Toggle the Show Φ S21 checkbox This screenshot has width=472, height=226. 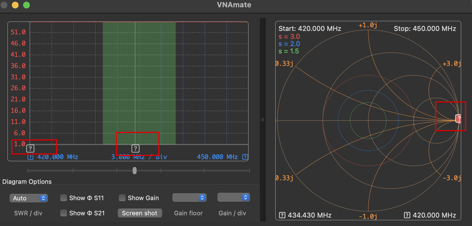(x=64, y=213)
